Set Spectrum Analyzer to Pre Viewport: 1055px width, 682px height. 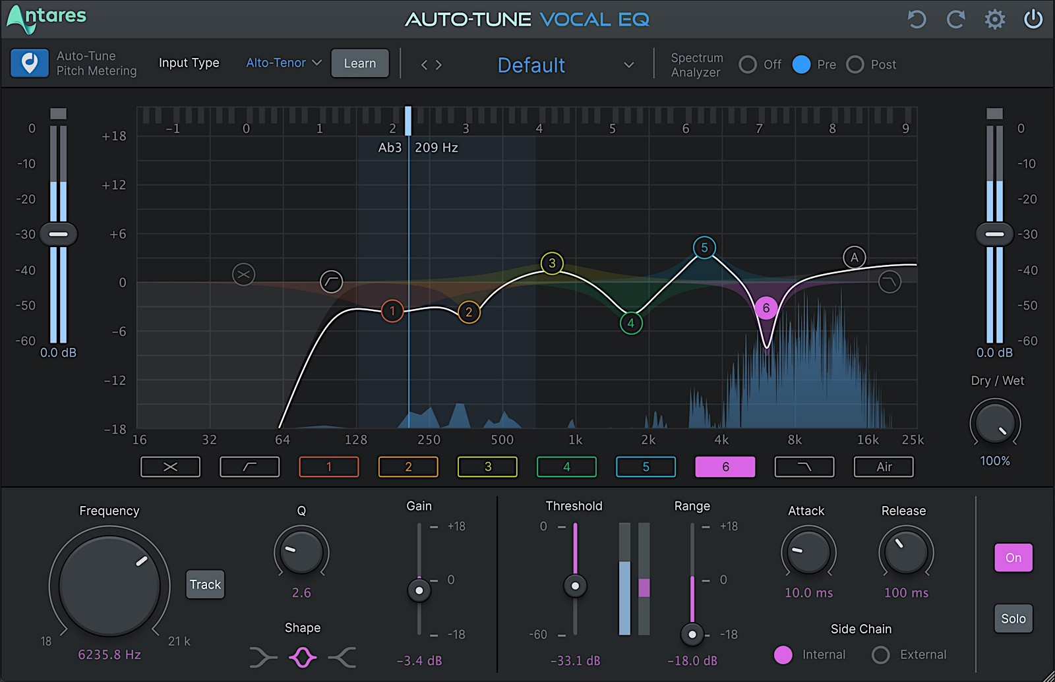pos(801,65)
